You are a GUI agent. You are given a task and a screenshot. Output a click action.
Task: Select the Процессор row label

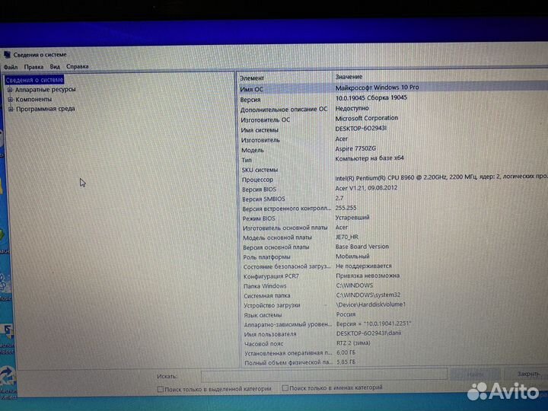pyautogui.click(x=257, y=180)
